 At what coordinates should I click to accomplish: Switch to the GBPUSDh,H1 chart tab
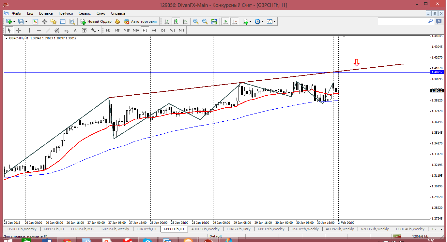(x=54, y=229)
